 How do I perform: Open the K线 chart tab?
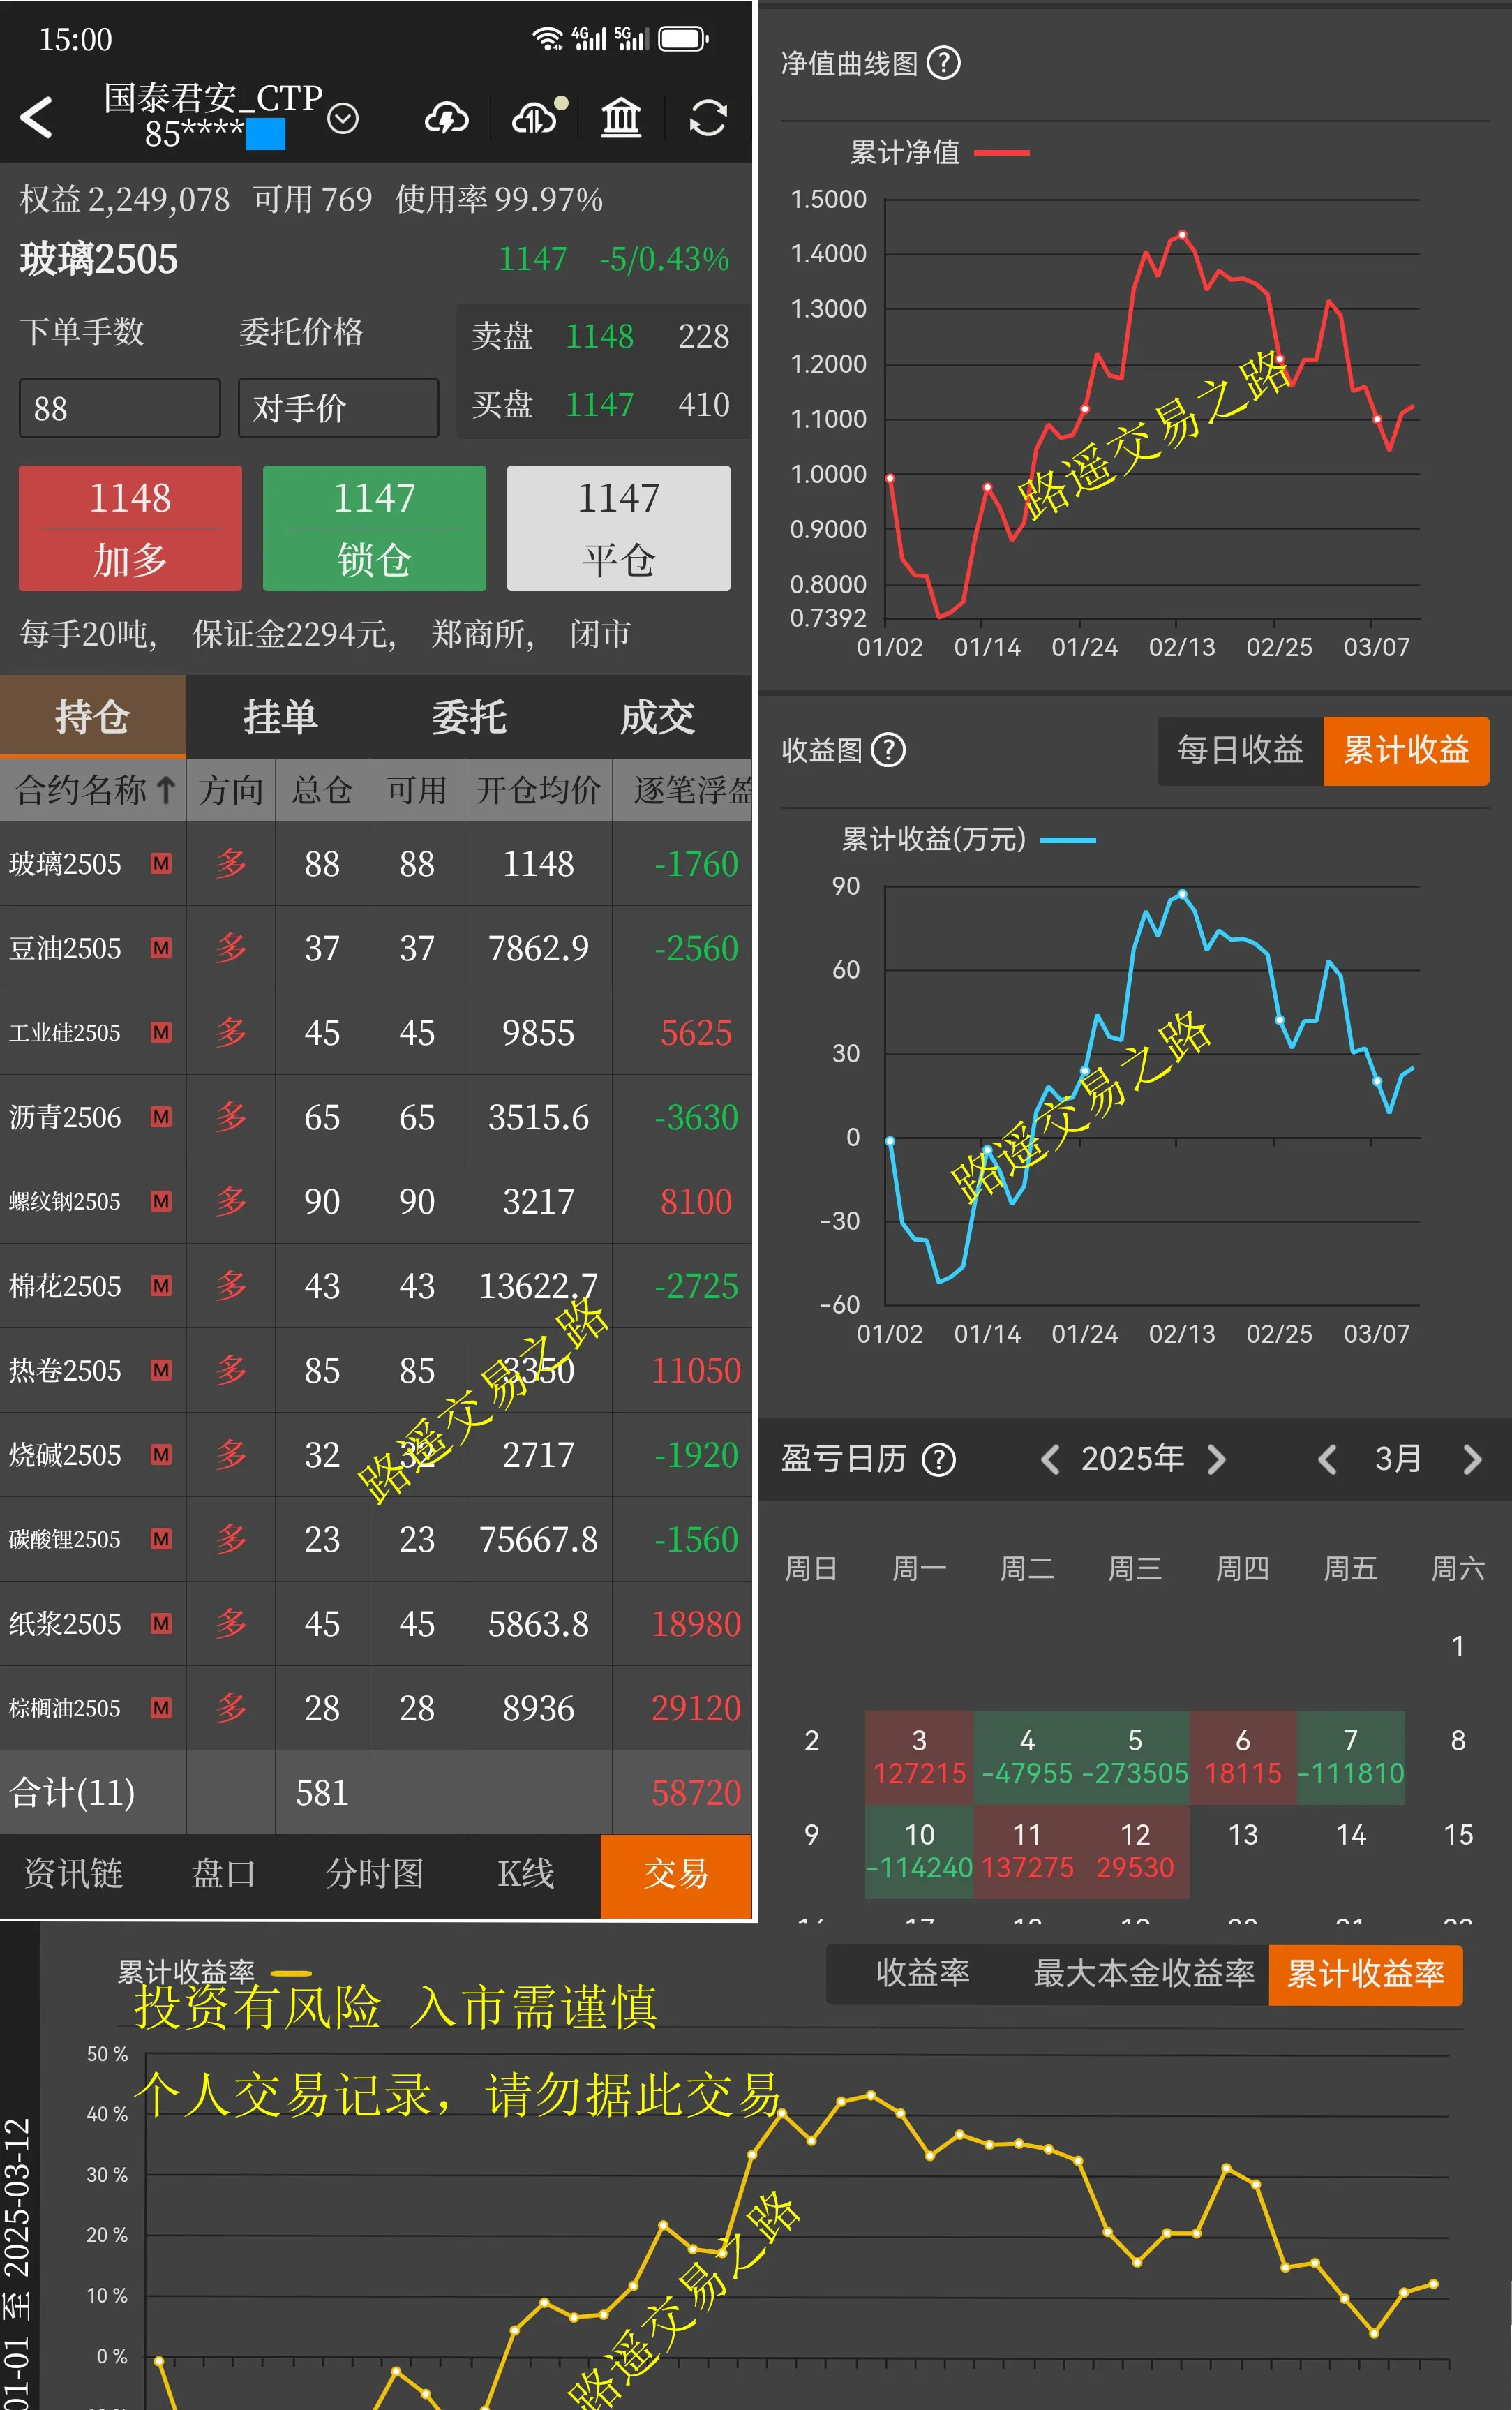pos(525,1876)
